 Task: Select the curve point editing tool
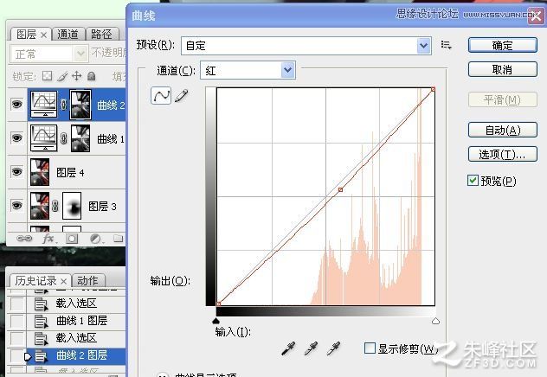pyautogui.click(x=161, y=95)
